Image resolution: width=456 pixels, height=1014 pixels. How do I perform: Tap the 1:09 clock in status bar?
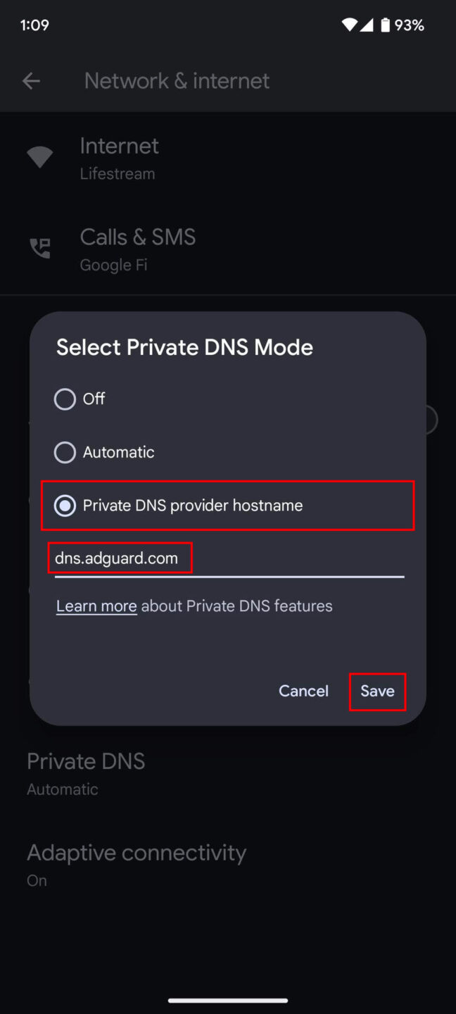pyautogui.click(x=34, y=25)
